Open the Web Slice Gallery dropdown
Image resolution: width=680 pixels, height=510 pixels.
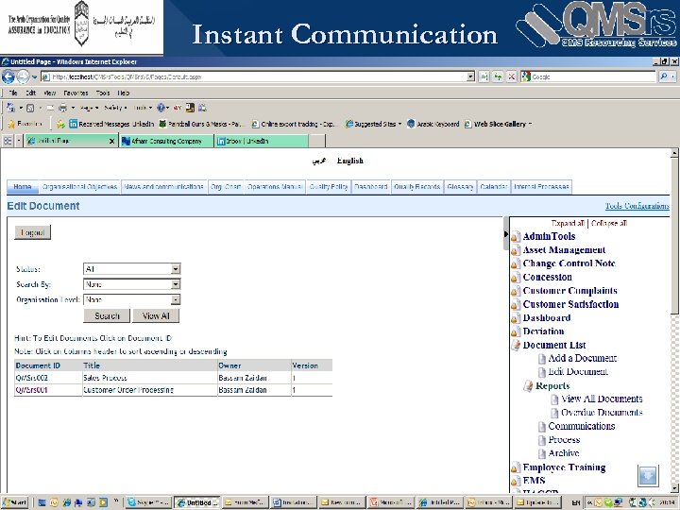(x=530, y=124)
